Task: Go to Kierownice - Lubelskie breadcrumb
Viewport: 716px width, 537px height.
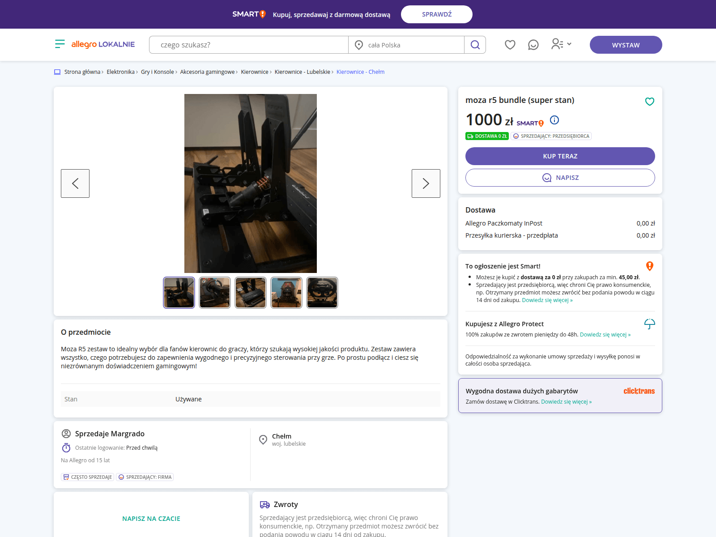Action: click(x=302, y=72)
